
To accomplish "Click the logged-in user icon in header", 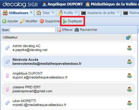I will (45, 4).
